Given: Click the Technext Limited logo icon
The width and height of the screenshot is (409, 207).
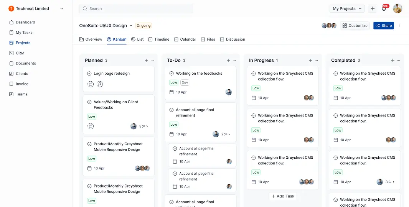Looking at the screenshot, I should pos(11,8).
